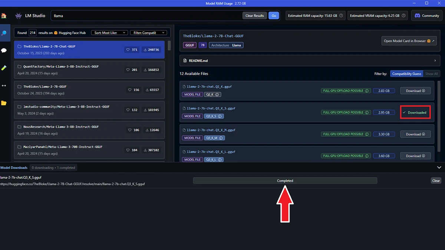Click the download count badge showing 307102

[x=152, y=150]
